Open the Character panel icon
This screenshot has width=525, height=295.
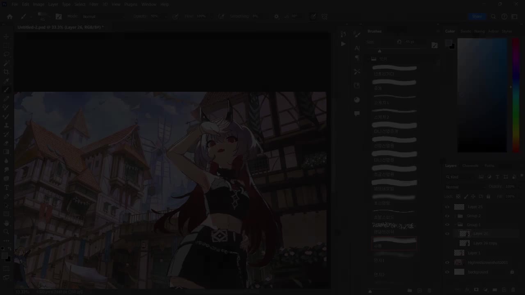(x=357, y=48)
